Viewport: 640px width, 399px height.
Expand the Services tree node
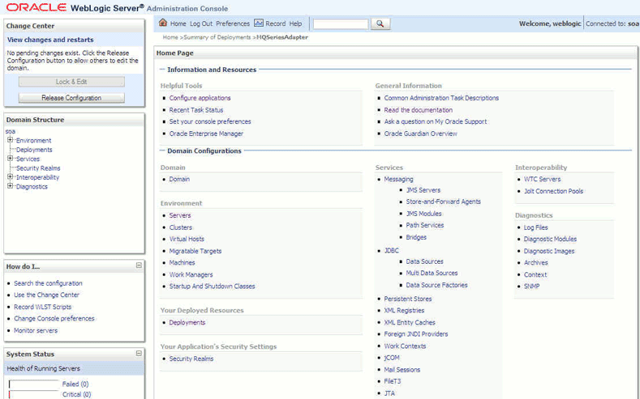pyautogui.click(x=11, y=159)
